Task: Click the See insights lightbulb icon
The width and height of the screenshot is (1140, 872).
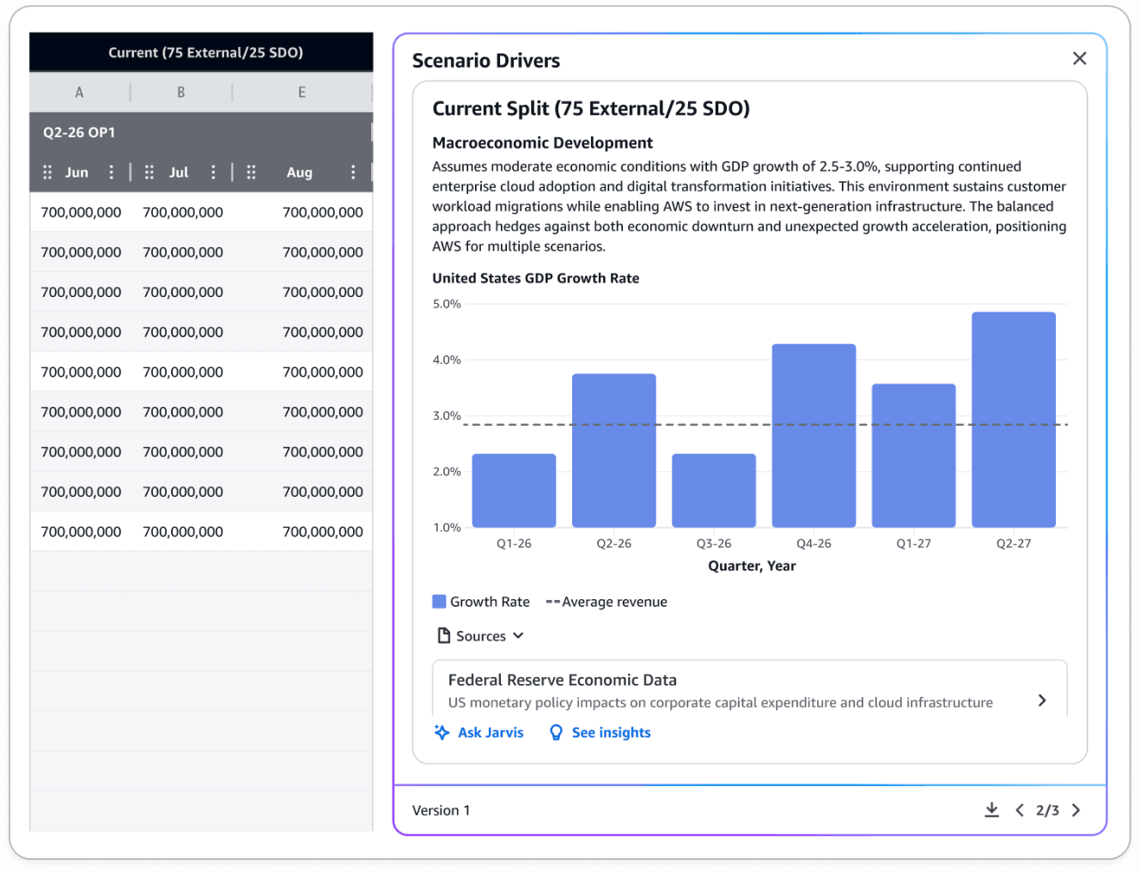Action: 557,732
